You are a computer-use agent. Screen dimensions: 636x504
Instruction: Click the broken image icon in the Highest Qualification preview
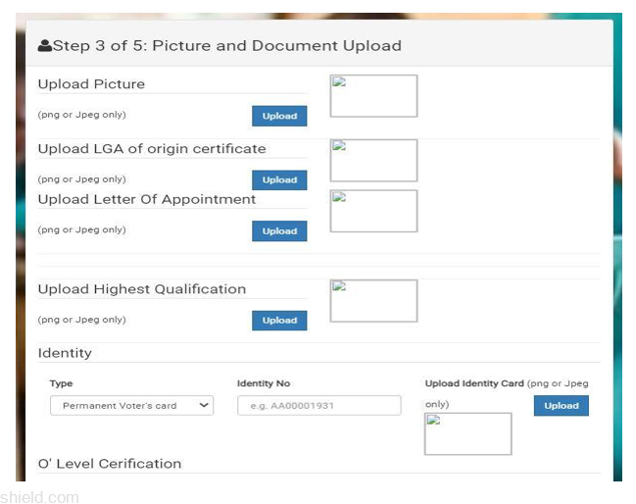tap(339, 287)
